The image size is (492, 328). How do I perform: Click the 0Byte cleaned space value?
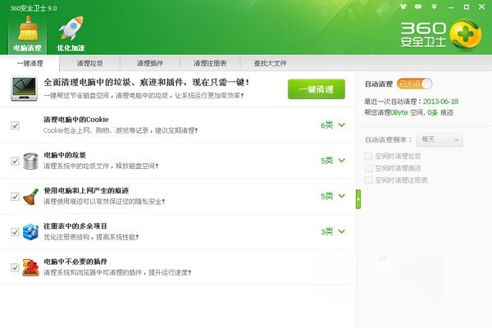(x=399, y=112)
